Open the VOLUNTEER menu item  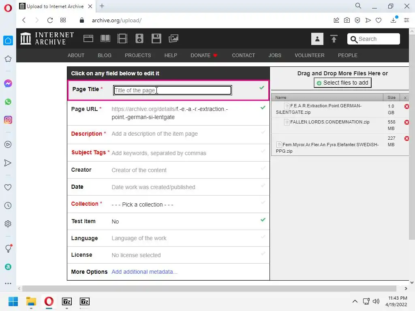(310, 55)
